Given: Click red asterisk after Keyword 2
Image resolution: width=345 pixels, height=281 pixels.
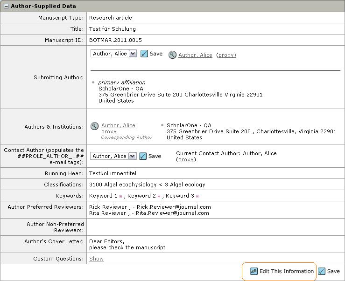Looking at the screenshot, I should click(x=159, y=196).
